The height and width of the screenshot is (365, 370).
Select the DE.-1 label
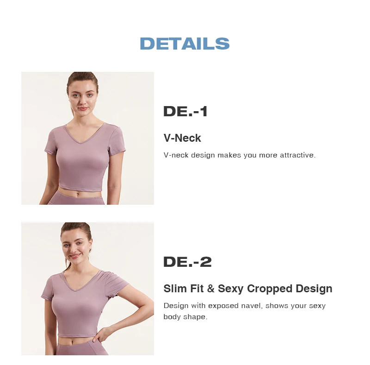coord(185,111)
